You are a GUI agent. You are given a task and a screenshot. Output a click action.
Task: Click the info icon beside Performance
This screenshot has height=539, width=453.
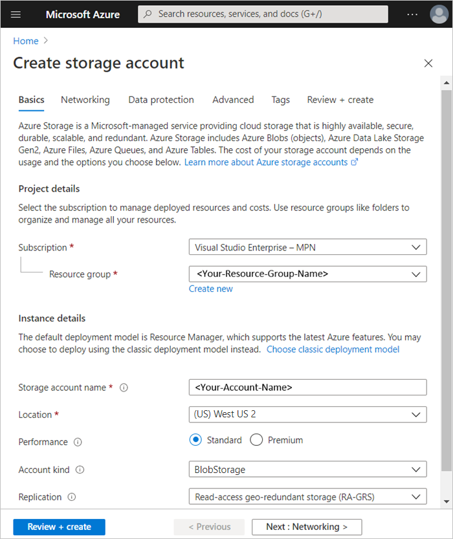point(78,443)
